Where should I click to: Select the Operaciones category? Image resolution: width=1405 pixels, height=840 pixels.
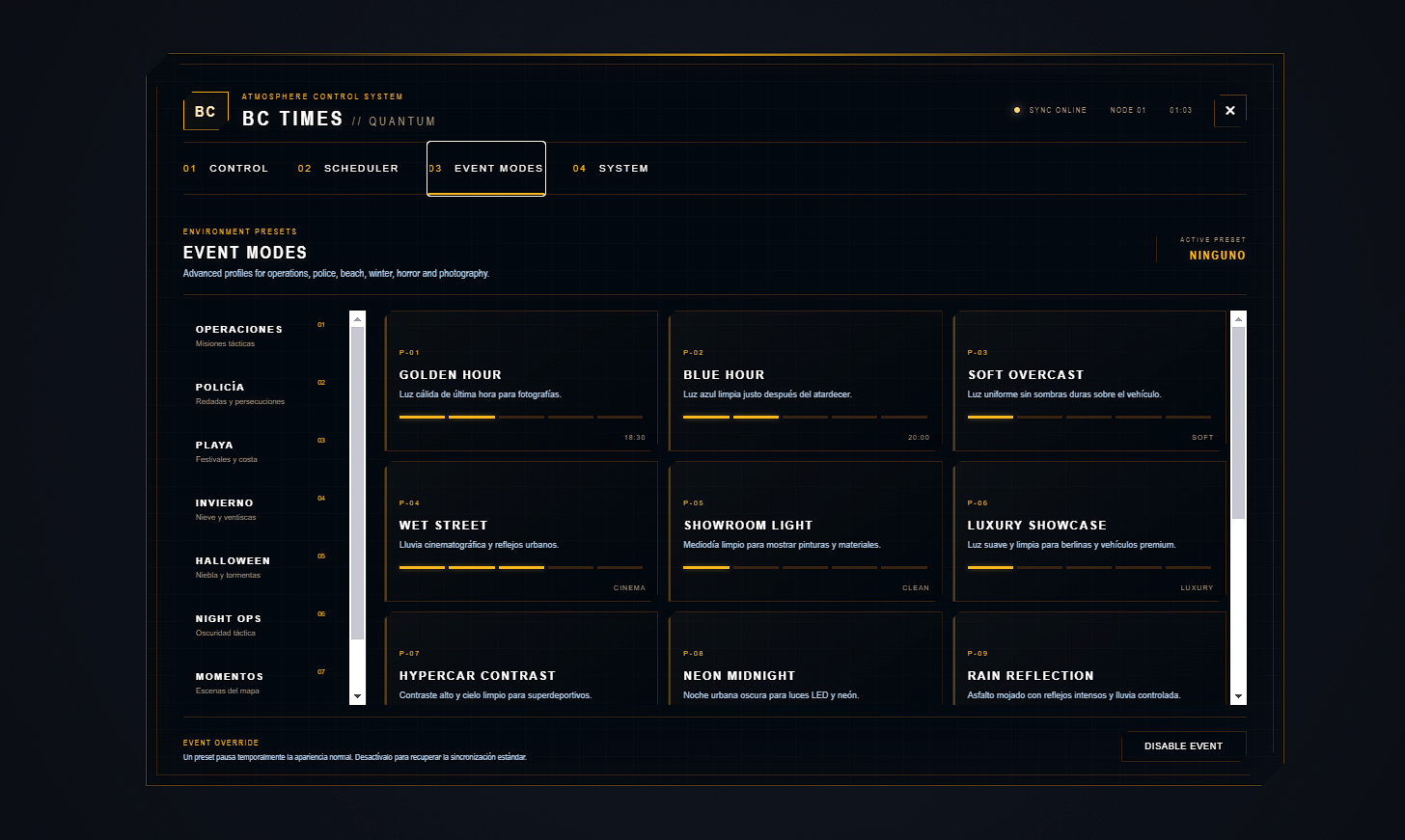(261, 336)
